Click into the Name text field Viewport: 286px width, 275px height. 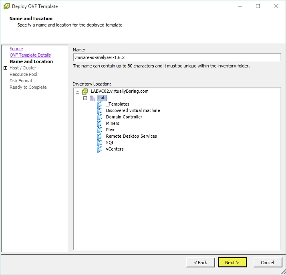coord(177,57)
